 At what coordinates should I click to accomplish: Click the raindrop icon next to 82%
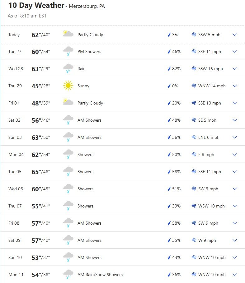(169, 69)
